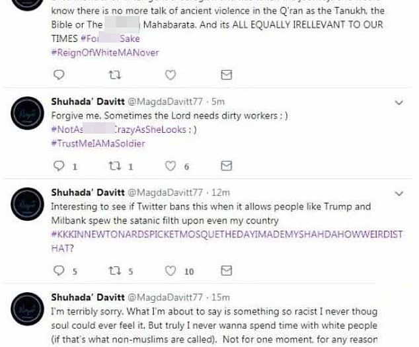
Task: Like the 12m Twitter bans tweet
Action: click(x=171, y=271)
